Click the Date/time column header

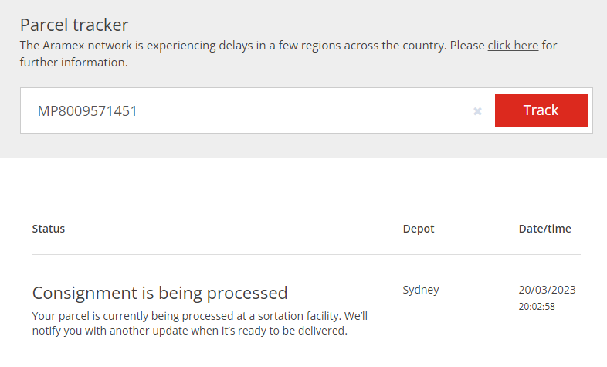[x=544, y=229]
